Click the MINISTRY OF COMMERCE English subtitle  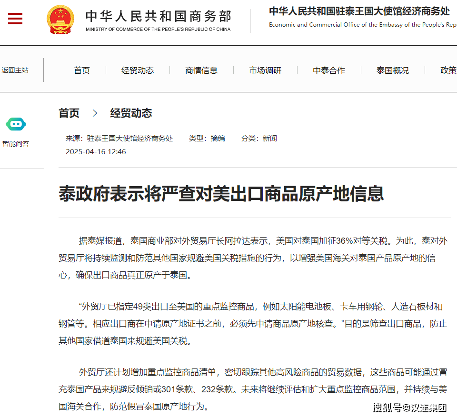pyautogui.click(x=158, y=29)
